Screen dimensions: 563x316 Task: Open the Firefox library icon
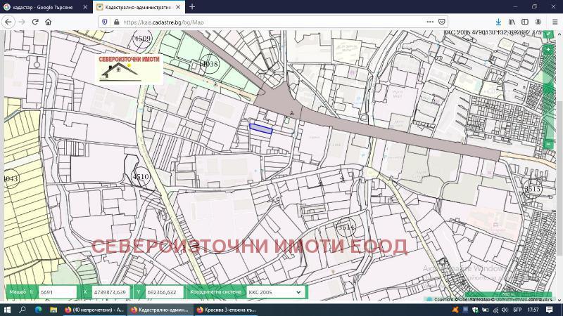pyautogui.click(x=513, y=22)
